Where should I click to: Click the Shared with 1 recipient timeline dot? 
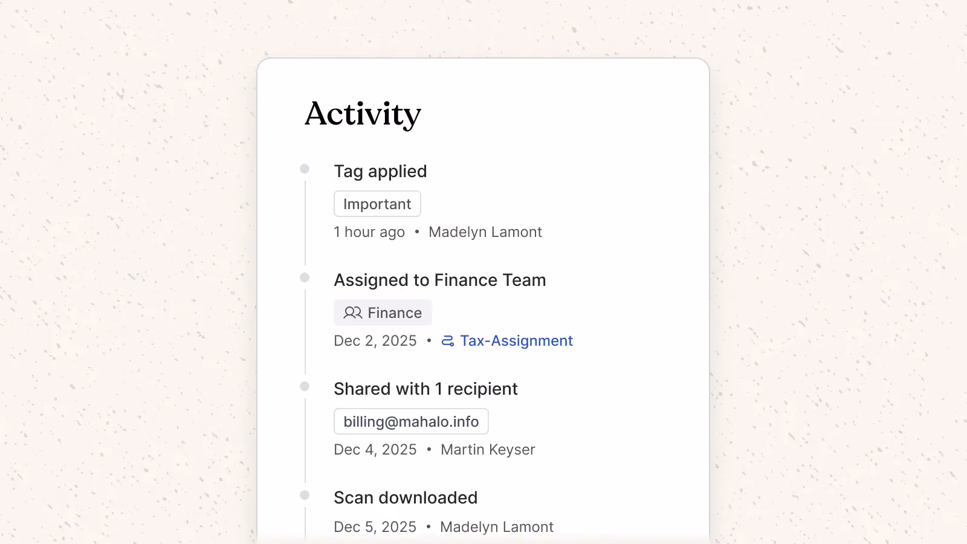pyautogui.click(x=305, y=386)
